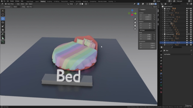Select the Cursor tool
Screen dimensions: 193x108
pos(3,15)
